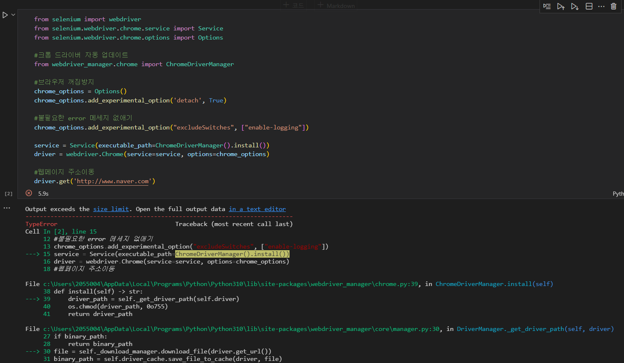Split the cell using toolbar icon
This screenshot has height=363, width=624.
(589, 6)
